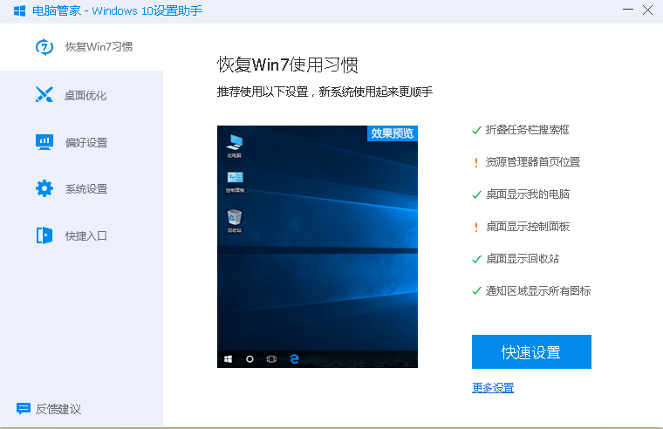The width and height of the screenshot is (663, 429).
Task: Toggle the 桌面显示我的电脑 checkmark
Action: (x=476, y=194)
